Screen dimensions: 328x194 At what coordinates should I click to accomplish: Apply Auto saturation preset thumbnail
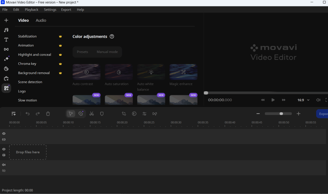pos(119,72)
